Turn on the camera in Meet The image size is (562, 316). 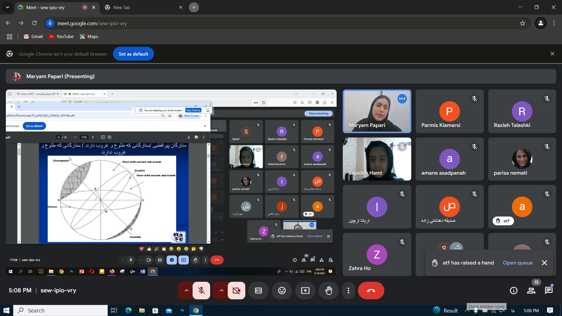point(237,291)
